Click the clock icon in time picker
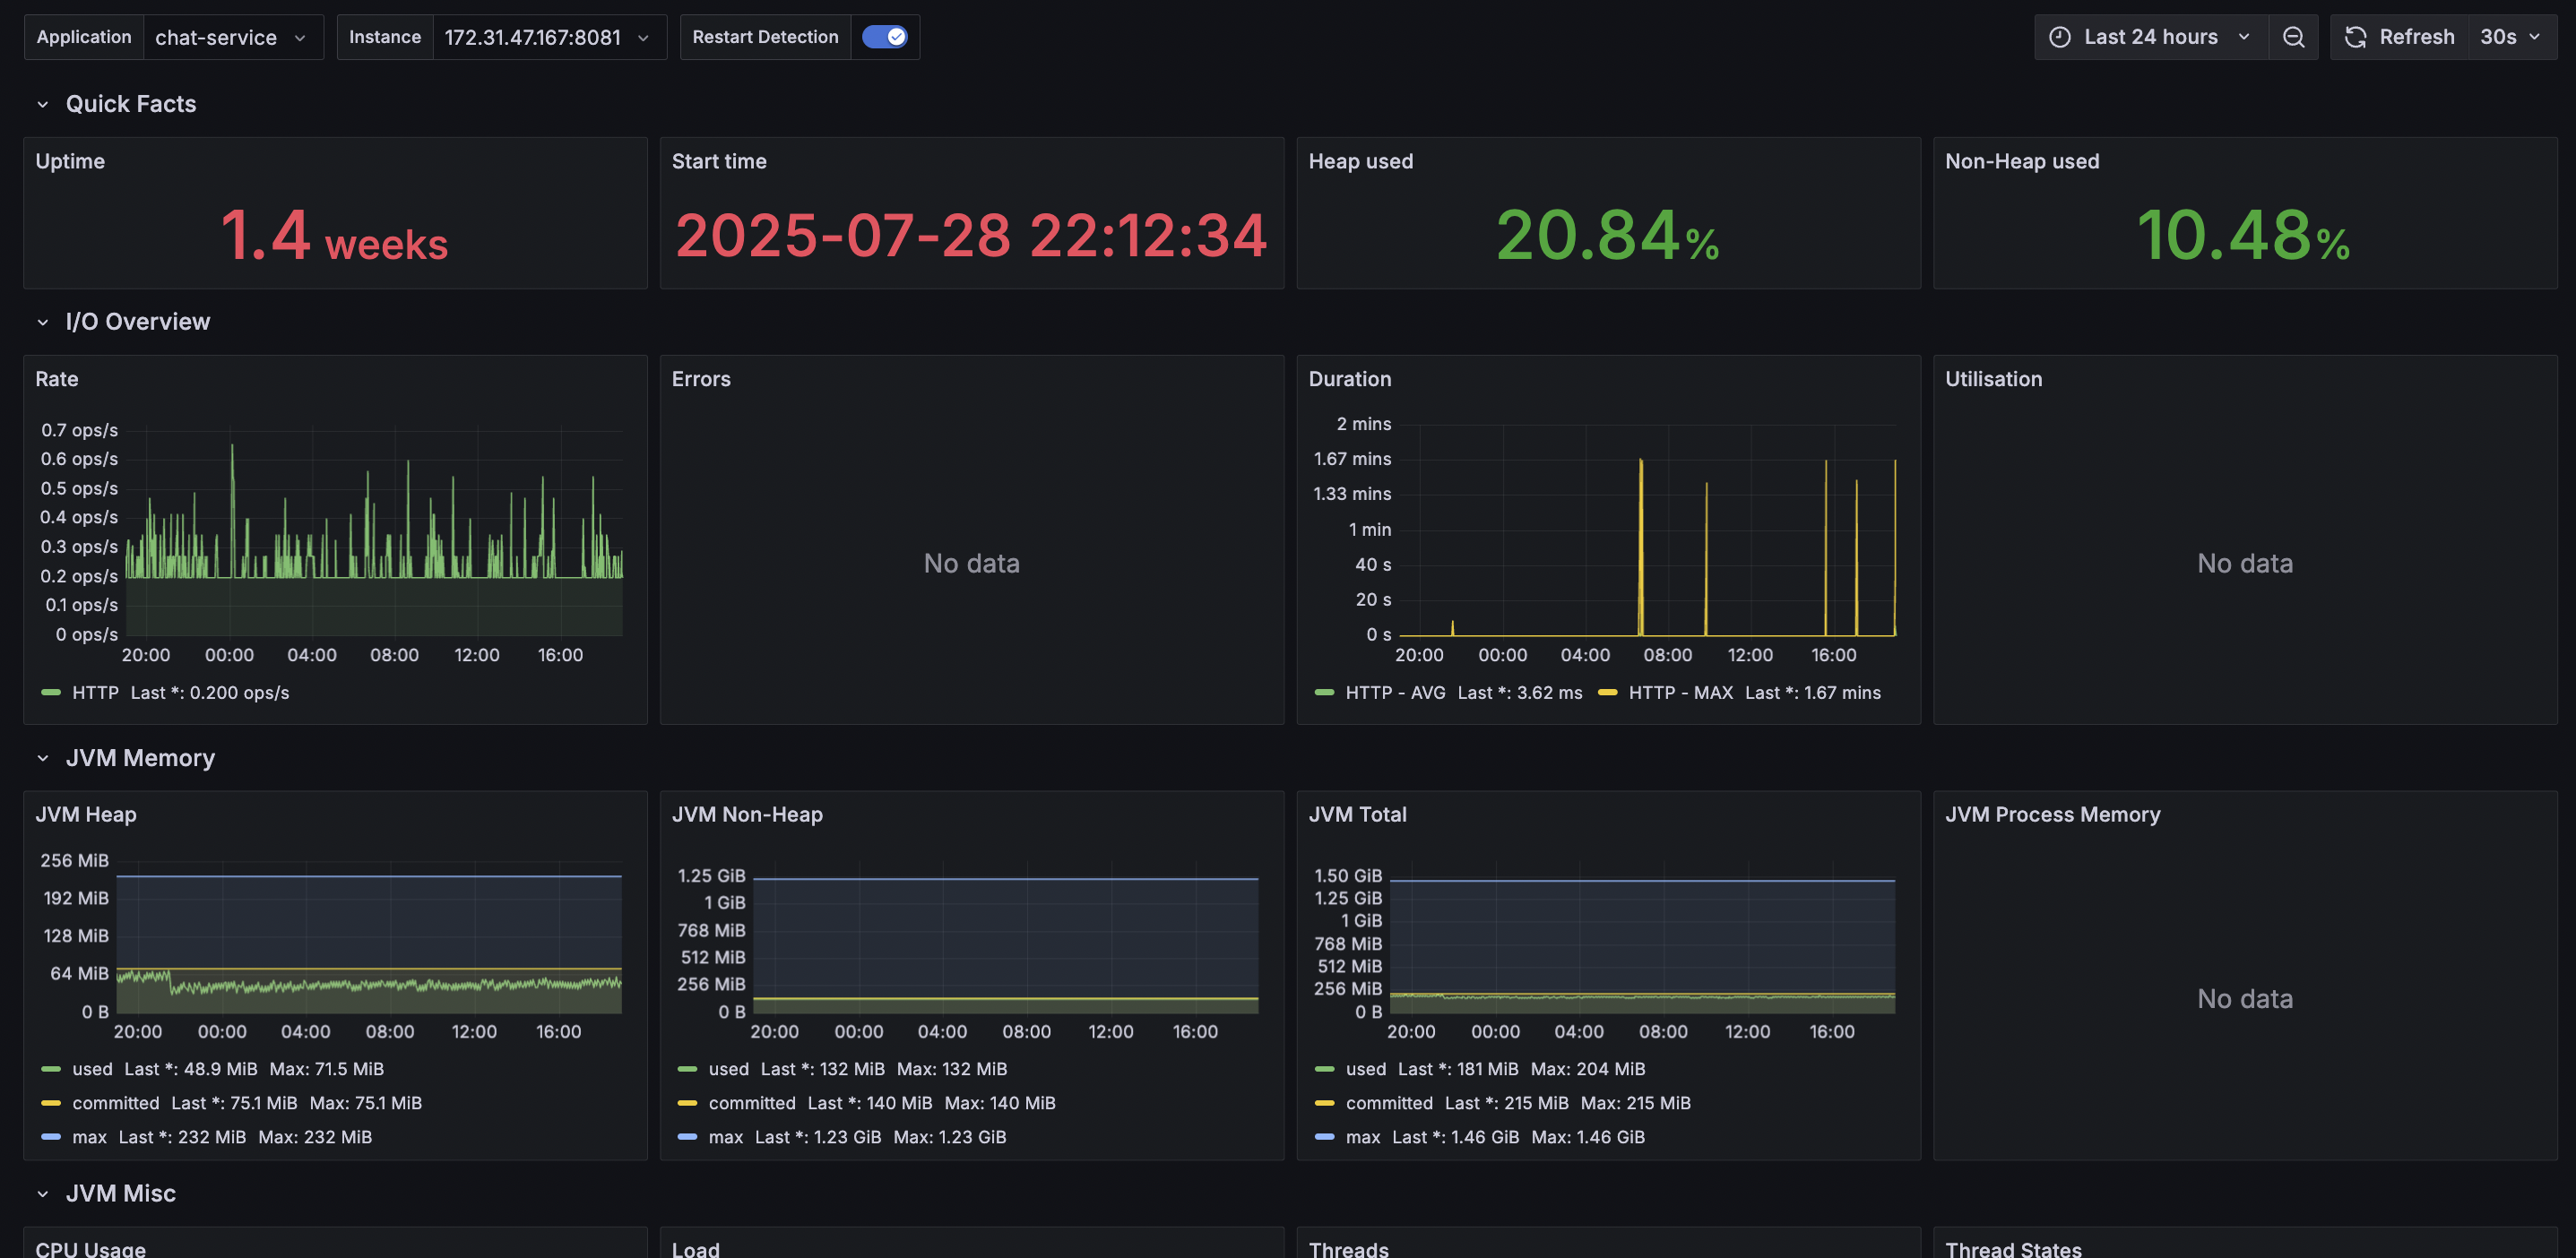This screenshot has width=2576, height=1258. coord(2060,37)
